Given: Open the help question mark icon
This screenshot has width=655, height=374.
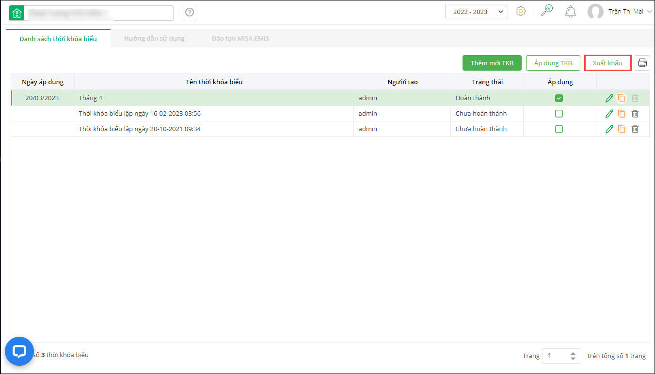Looking at the screenshot, I should pyautogui.click(x=190, y=13).
